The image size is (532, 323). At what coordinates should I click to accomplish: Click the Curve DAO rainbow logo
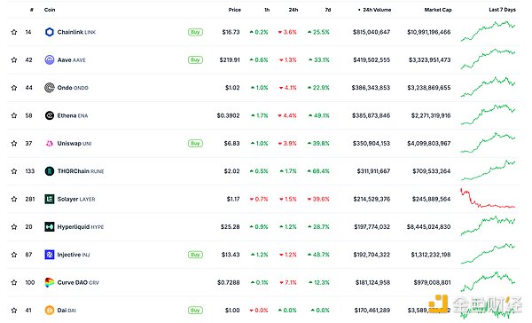pos(50,282)
